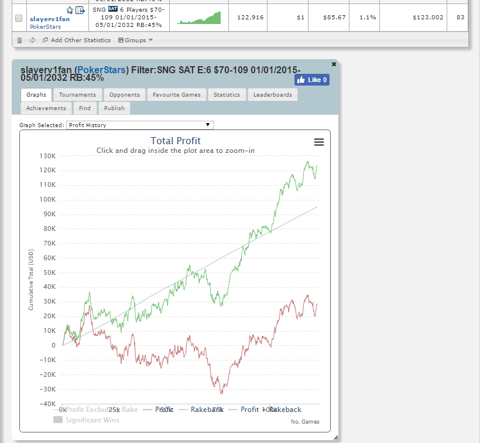Toggle the Significant Wins legend item
The width and height of the screenshot is (480, 443).
pos(86,420)
